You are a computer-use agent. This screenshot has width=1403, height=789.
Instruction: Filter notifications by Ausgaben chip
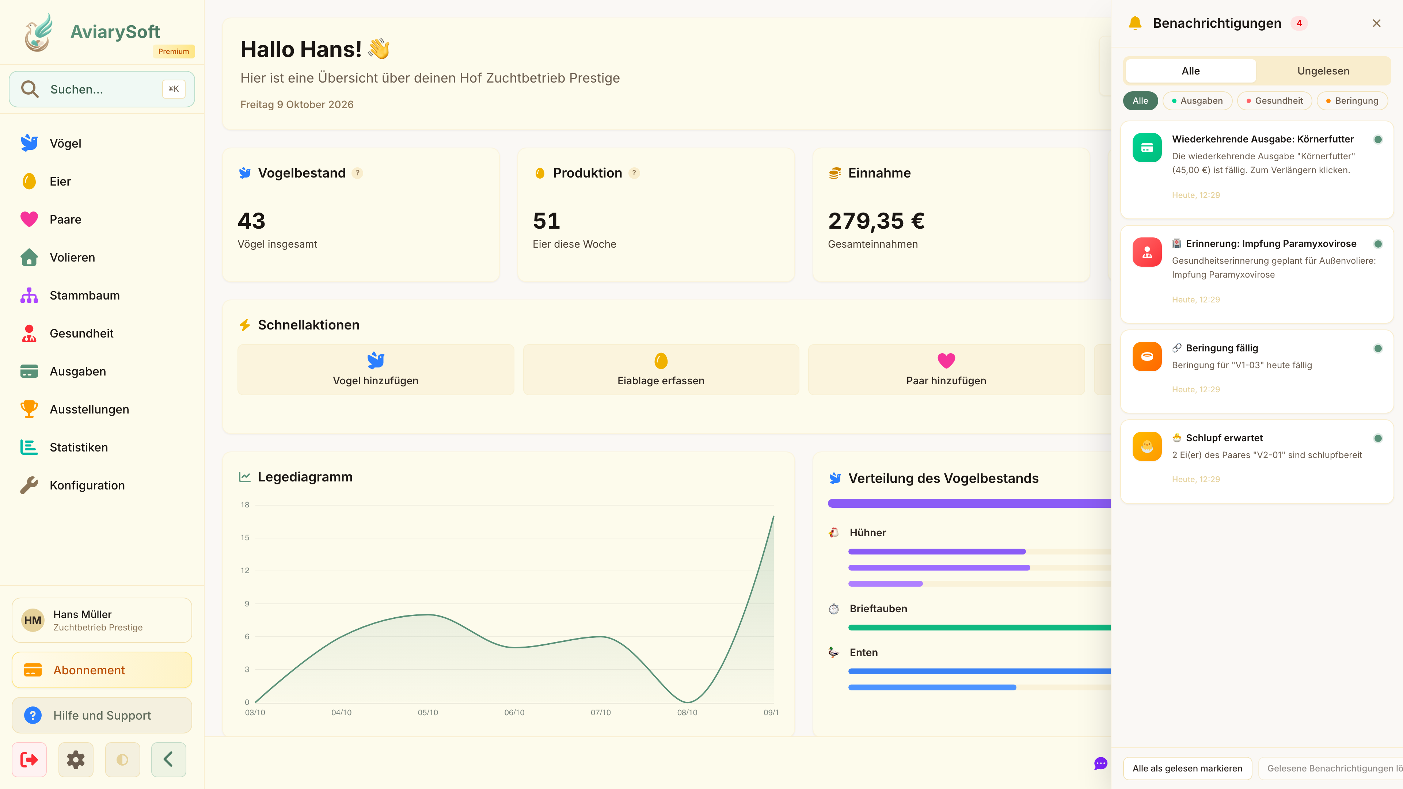pyautogui.click(x=1197, y=101)
